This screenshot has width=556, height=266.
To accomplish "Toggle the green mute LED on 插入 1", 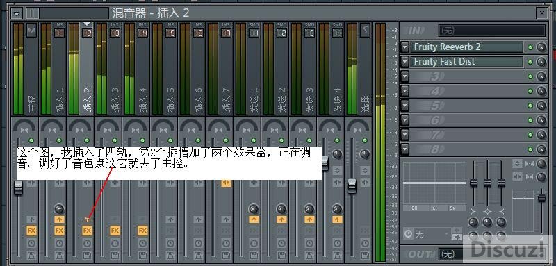I will [59, 140].
